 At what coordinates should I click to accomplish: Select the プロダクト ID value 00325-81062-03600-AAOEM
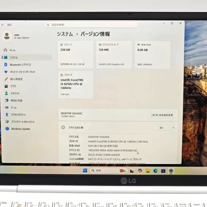click(104, 155)
